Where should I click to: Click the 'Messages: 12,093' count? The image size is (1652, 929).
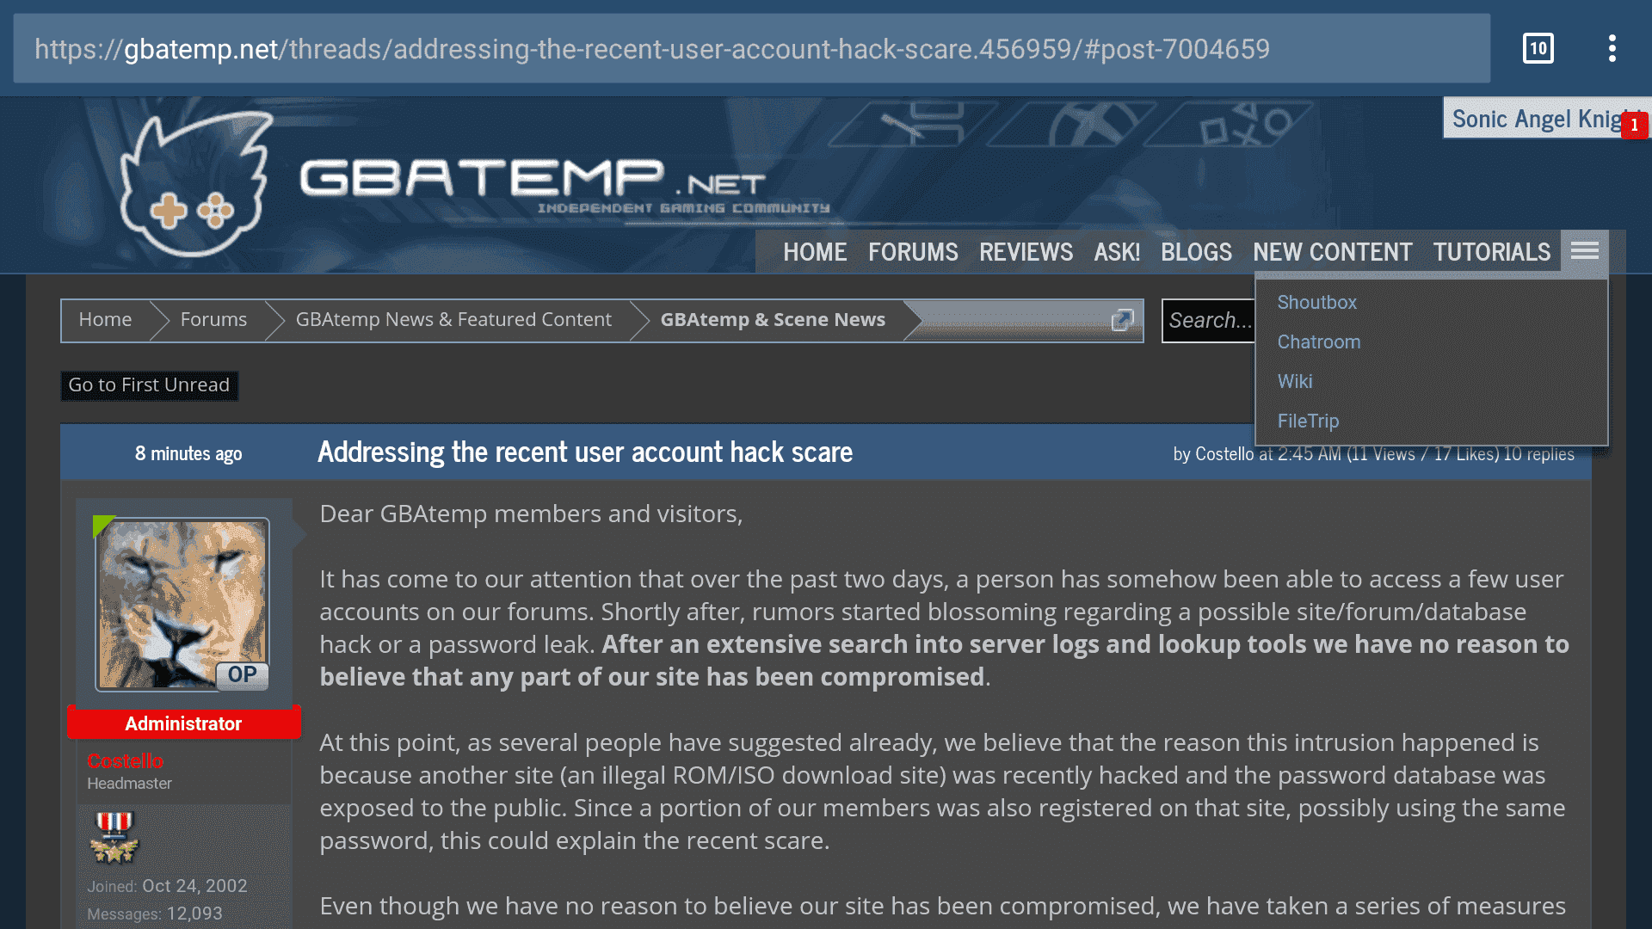point(155,914)
